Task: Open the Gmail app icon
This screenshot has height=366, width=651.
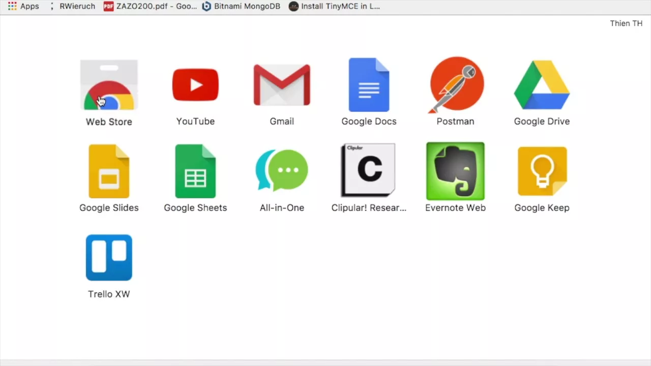Action: [282, 85]
